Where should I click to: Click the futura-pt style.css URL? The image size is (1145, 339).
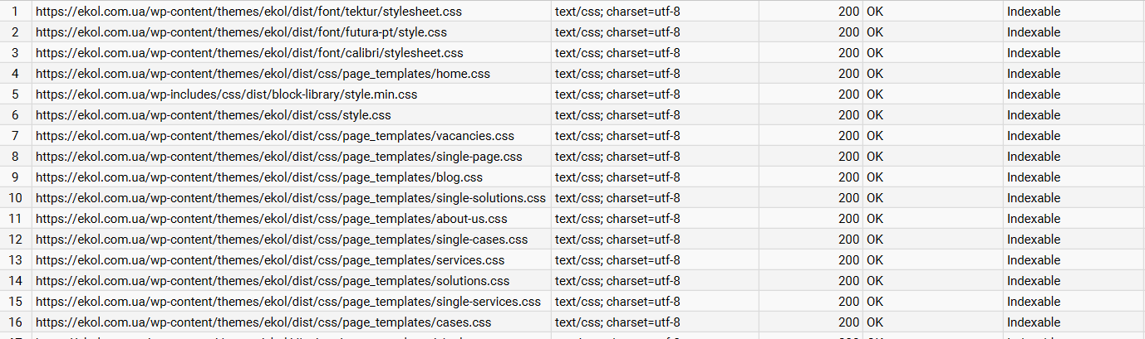coord(241,32)
